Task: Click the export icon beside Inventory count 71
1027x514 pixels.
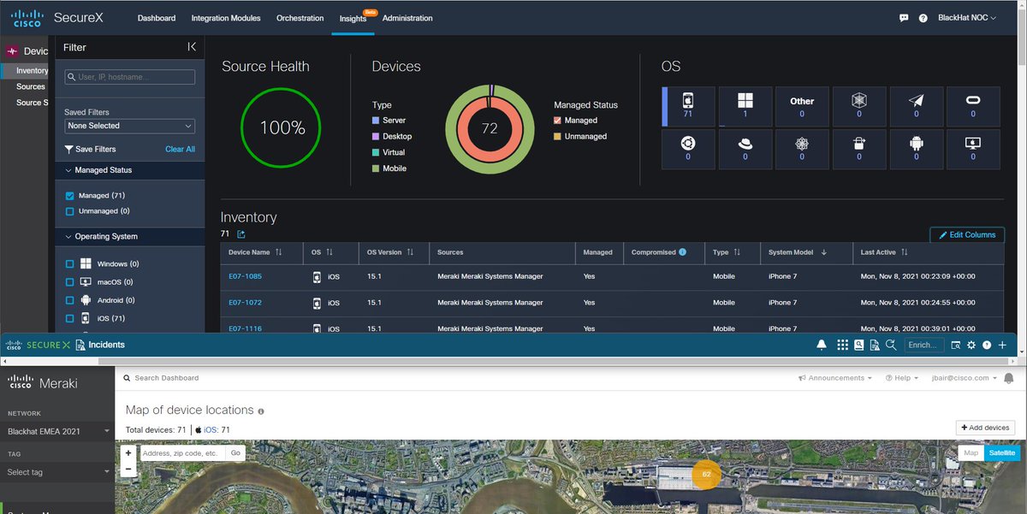Action: coord(241,234)
